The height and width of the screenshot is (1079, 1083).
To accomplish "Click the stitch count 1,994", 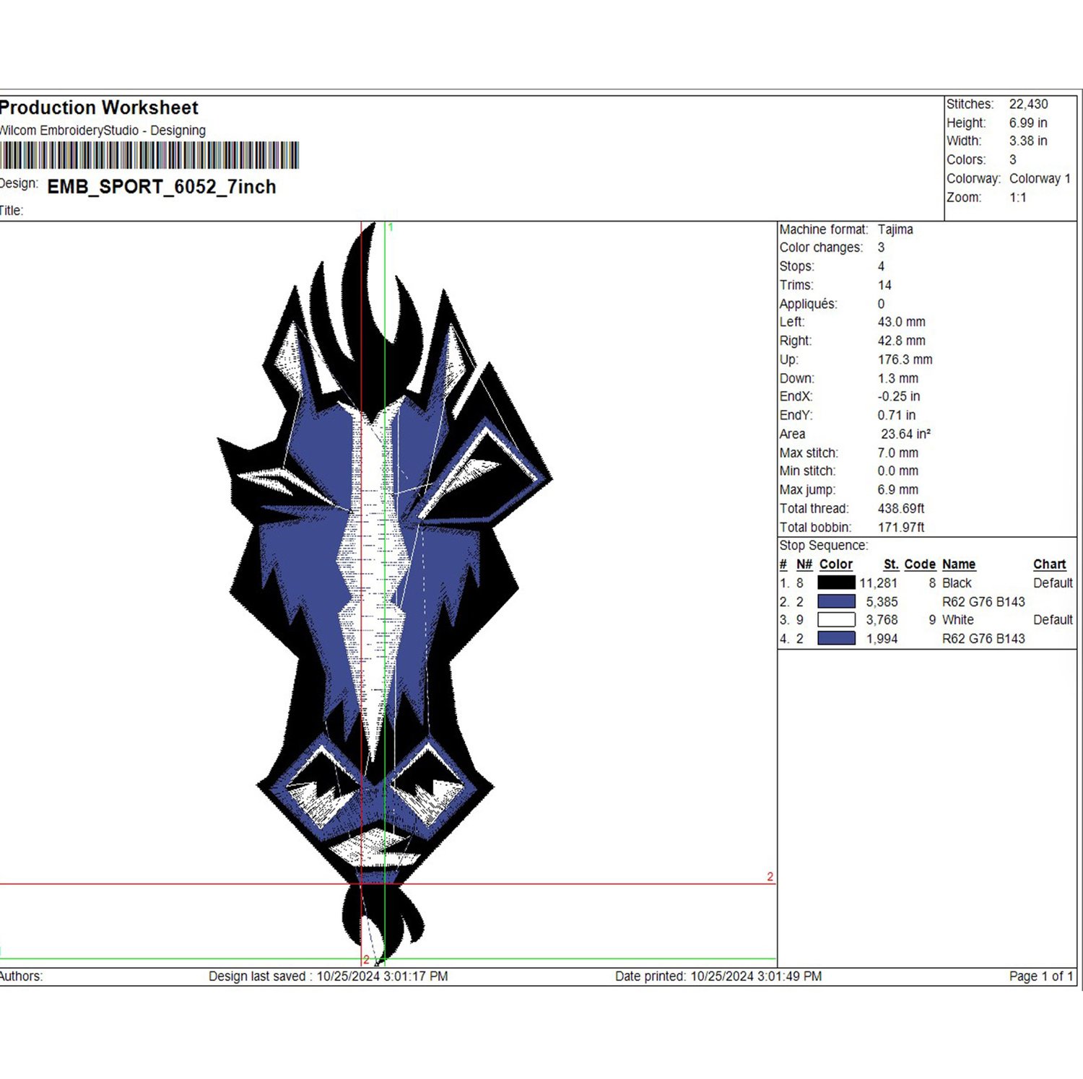I will click(882, 638).
